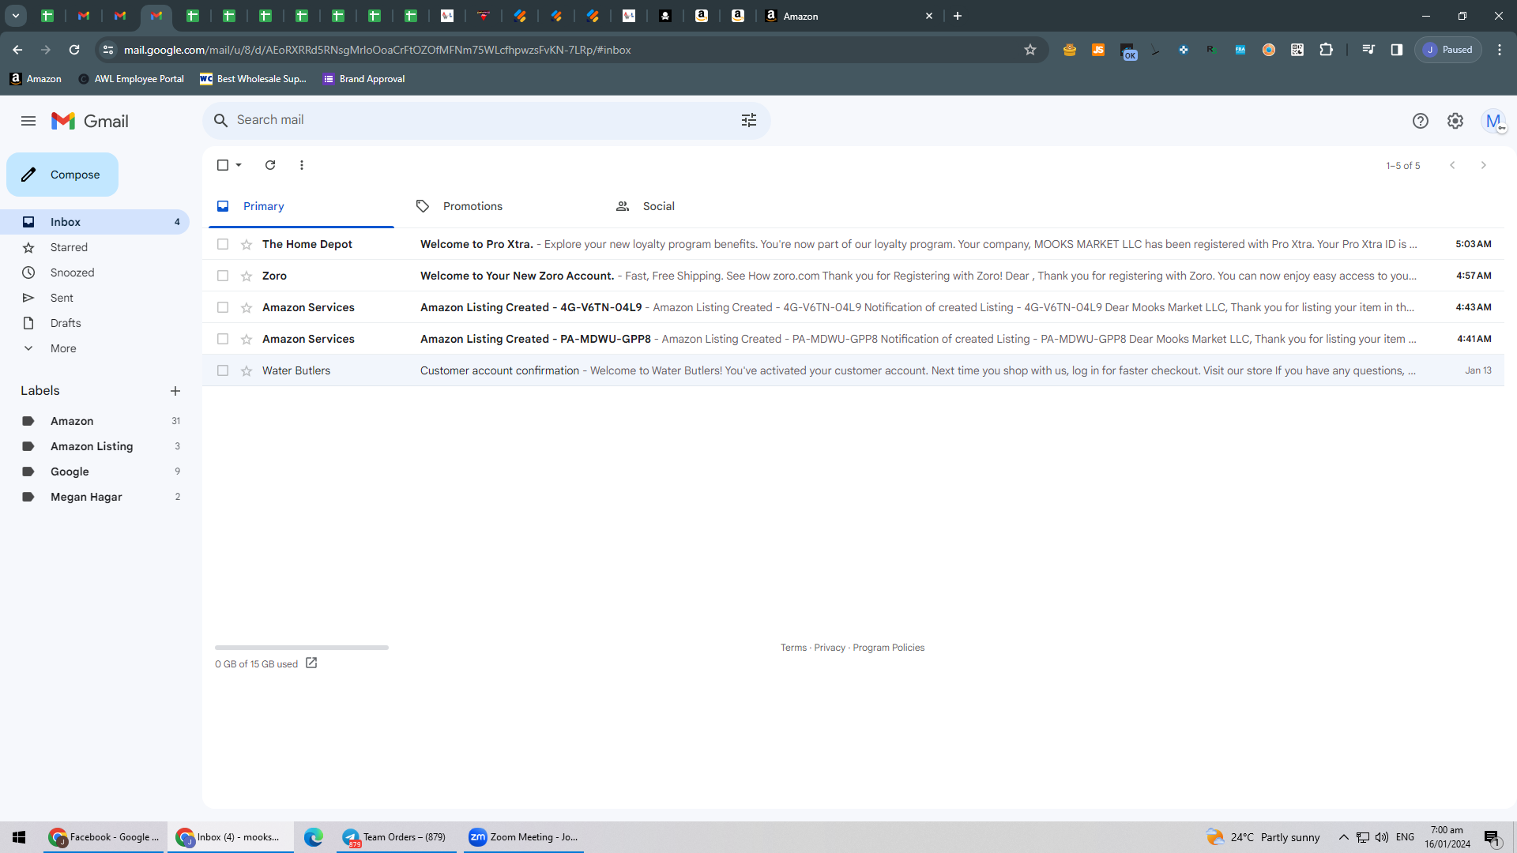
Task: Bookmark this page with the star icon
Action: click(x=1030, y=50)
